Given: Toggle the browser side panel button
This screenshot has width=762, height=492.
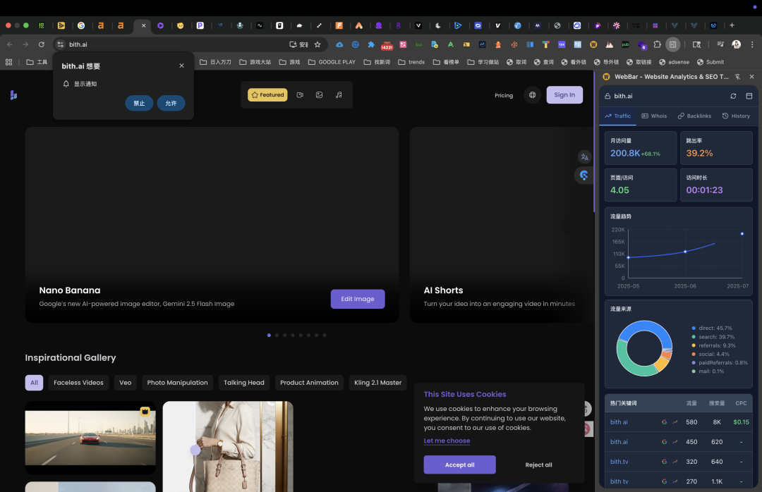Looking at the screenshot, I should pos(673,44).
